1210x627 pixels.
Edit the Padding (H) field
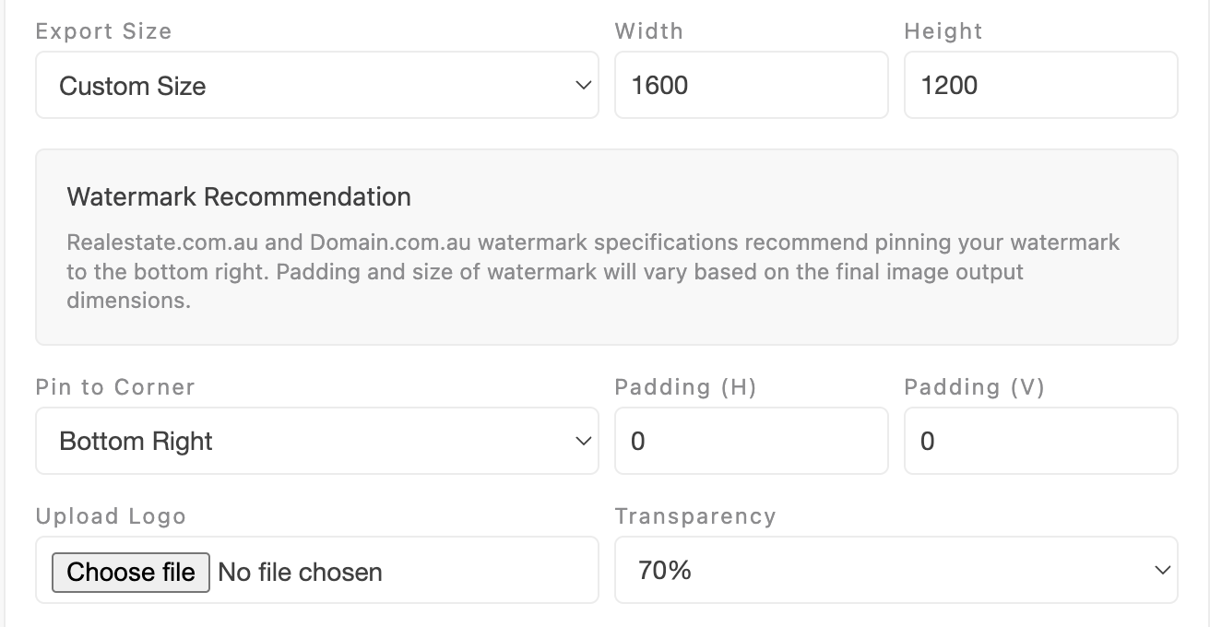point(751,442)
